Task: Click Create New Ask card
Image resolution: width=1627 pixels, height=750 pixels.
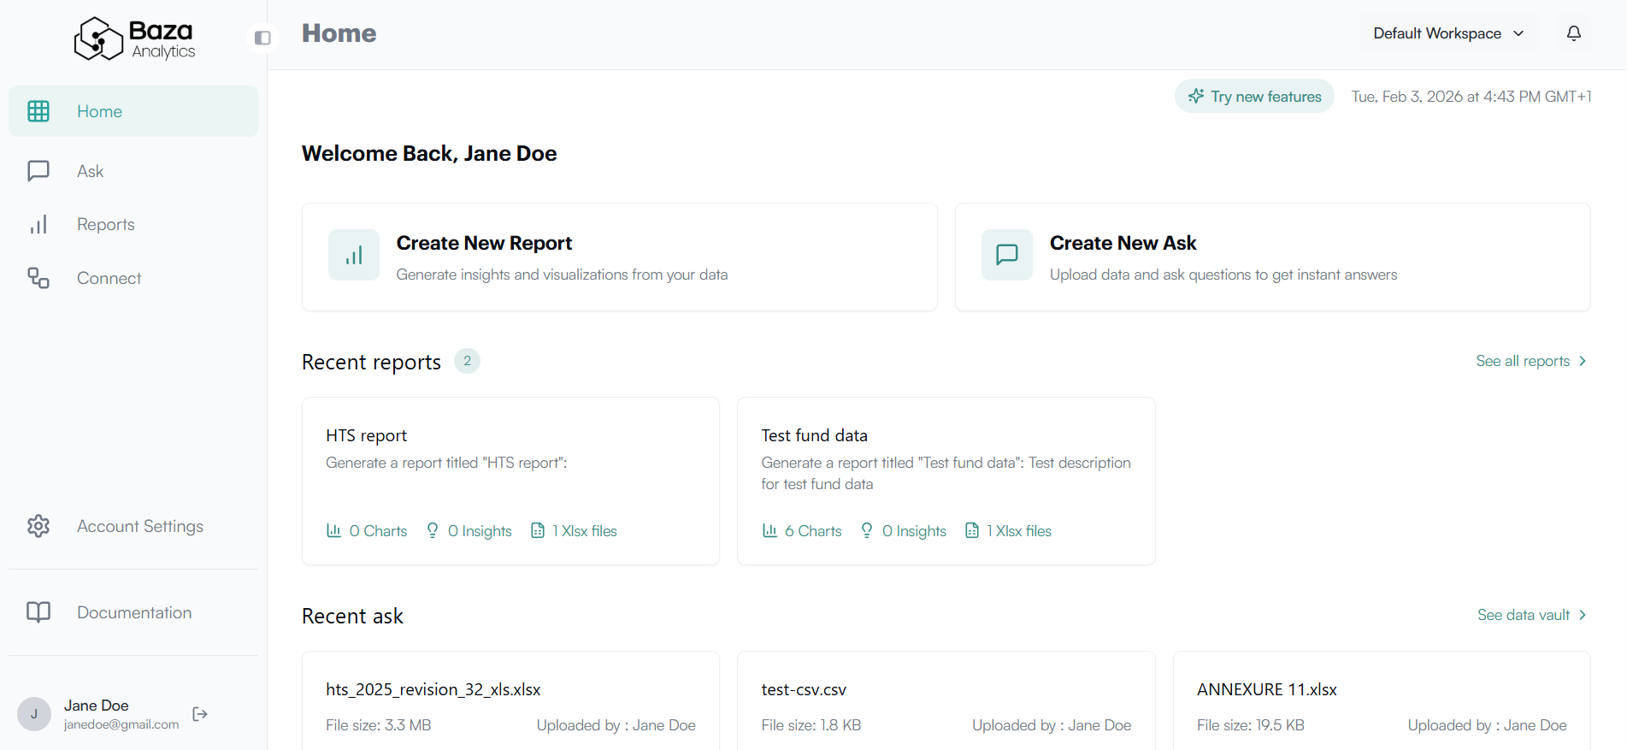Action: (x=1273, y=257)
